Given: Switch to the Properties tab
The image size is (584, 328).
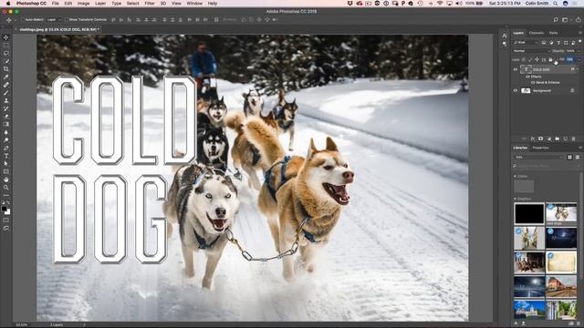Looking at the screenshot, I should tap(540, 148).
